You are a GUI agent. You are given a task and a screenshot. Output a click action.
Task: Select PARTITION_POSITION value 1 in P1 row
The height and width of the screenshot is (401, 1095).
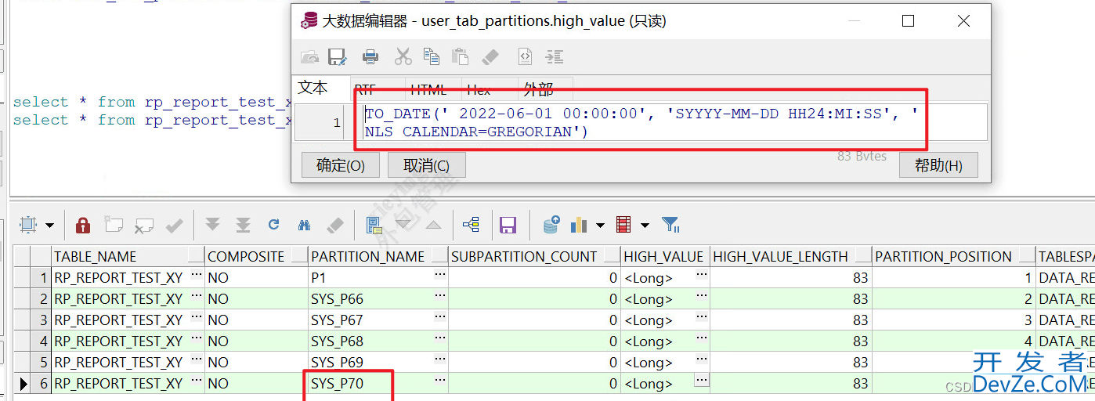pos(953,278)
